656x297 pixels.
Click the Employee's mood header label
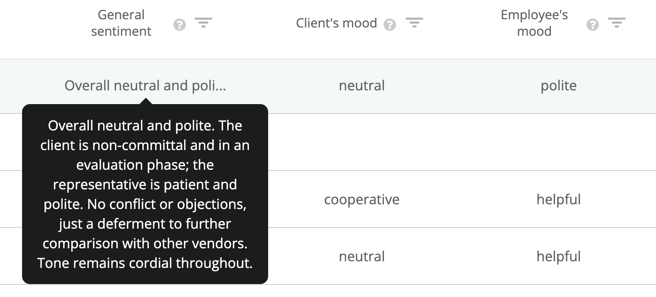point(534,23)
